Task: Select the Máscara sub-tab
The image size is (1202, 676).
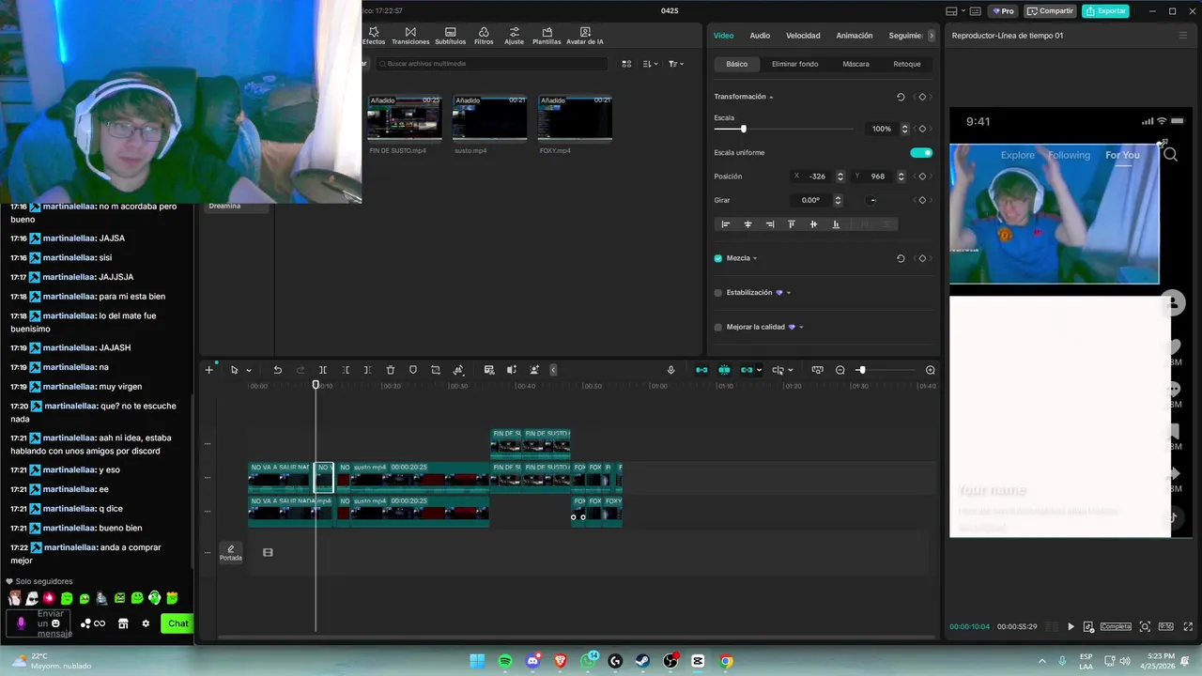Action: coord(855,64)
